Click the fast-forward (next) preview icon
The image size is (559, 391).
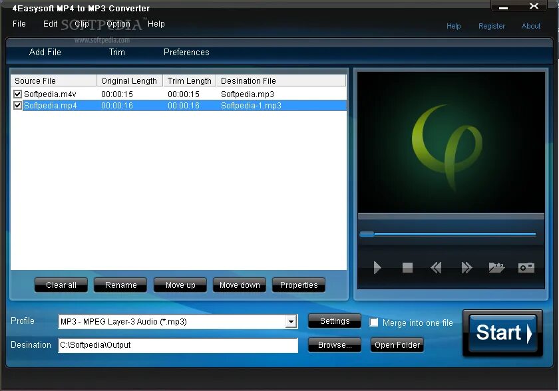coord(466,267)
